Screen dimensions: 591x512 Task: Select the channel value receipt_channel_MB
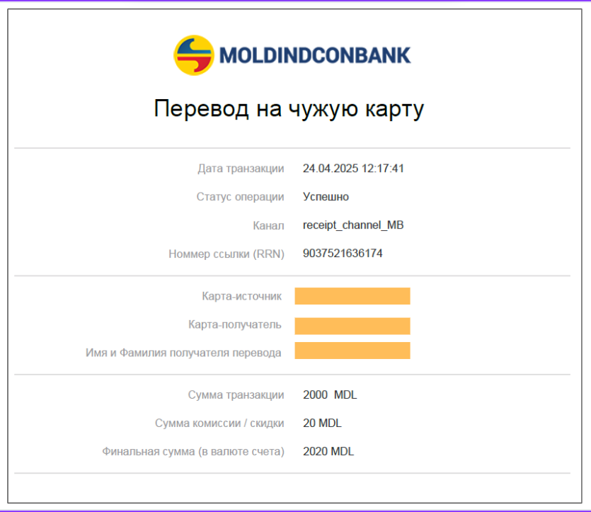[353, 225]
